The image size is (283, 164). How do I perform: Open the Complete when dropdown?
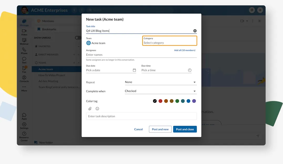pos(161,91)
